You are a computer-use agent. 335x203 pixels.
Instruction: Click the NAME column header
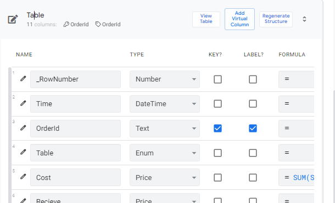tap(24, 55)
